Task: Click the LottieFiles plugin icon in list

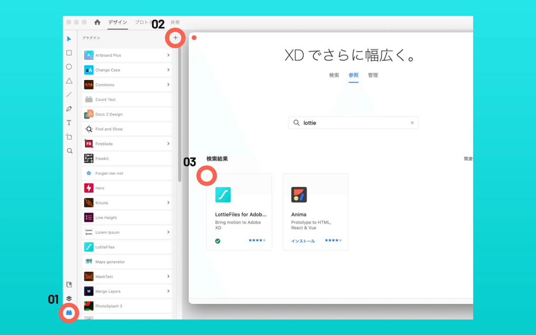Action: click(x=88, y=247)
